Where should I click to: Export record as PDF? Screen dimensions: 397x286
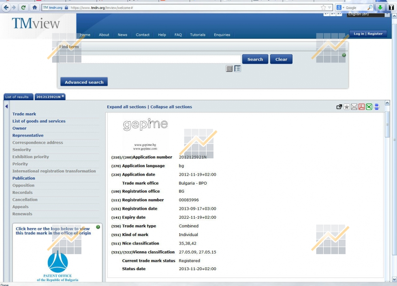(x=361, y=107)
